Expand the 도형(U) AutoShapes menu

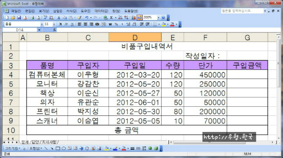click(36, 148)
